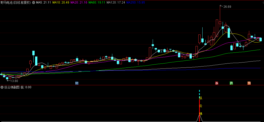Image resolution: width=264 pixels, height=122 pixels.
Task: Expand the 纵云梯副图 sub-chart dropdown arrow
Action: coord(2,87)
